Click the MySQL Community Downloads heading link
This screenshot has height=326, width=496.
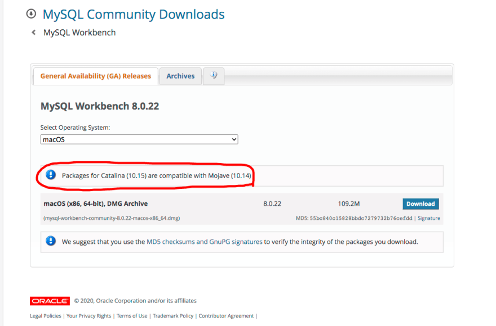point(134,15)
